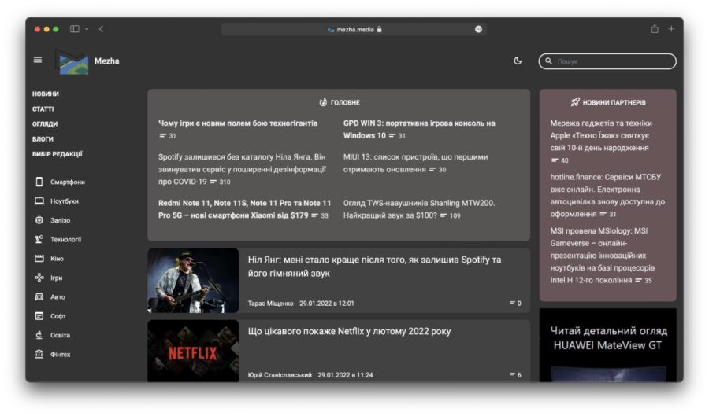Click Neil Young article thumbnail
Viewport: 709px width, 416px height.
tap(193, 280)
